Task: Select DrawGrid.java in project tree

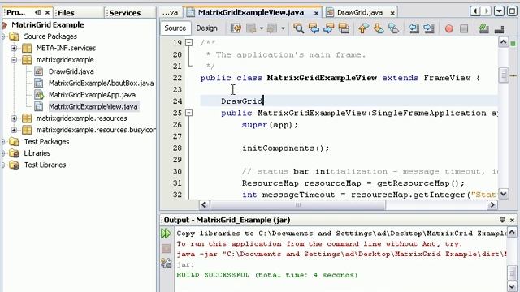Action: coord(71,71)
